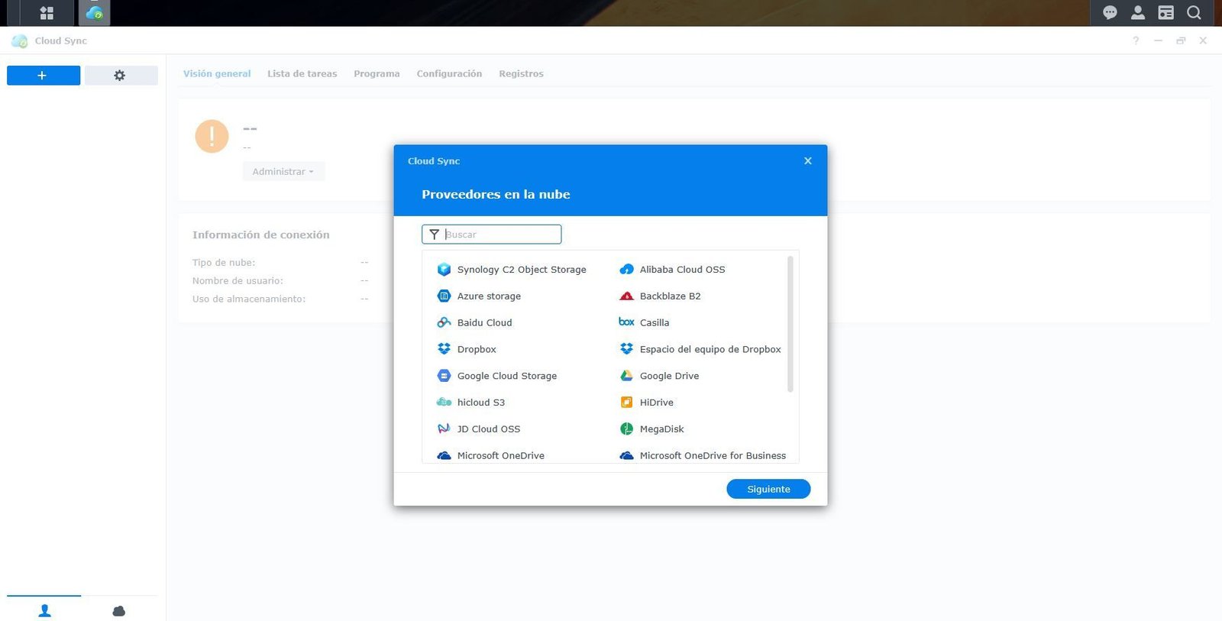Select the Backblaze B2 icon
Viewport: 1222px width, 621px height.
pyautogui.click(x=626, y=296)
